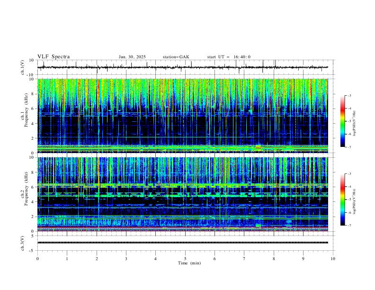Click the time axis tick label "7"
Screen dimensions: 375x290
(x=244, y=259)
